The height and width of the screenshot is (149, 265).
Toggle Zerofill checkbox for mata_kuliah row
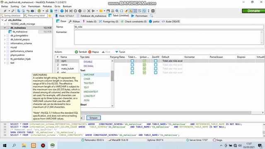click(x=156, y=69)
